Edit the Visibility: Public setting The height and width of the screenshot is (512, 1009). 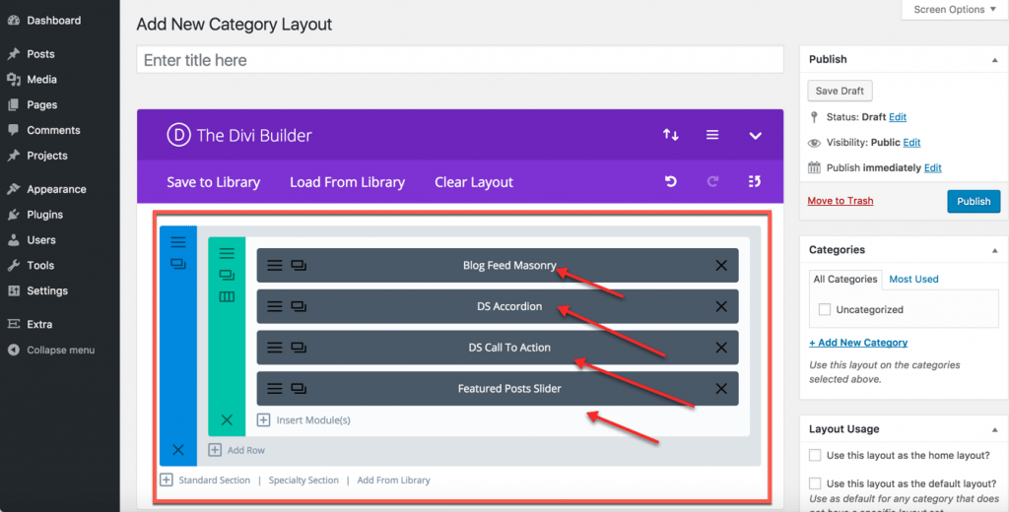(x=911, y=142)
